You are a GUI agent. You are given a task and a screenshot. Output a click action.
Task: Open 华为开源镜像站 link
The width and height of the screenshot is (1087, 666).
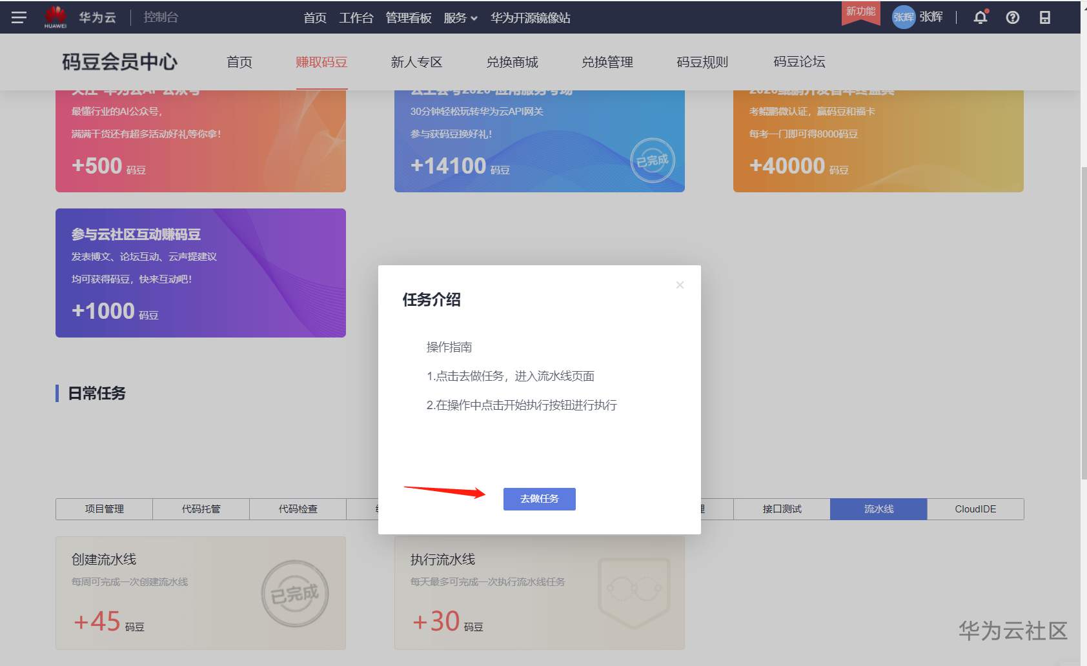click(531, 18)
